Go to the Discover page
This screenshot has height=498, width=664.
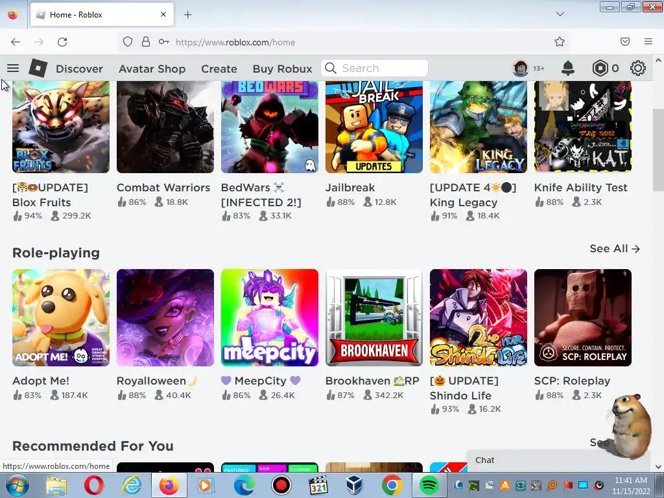click(79, 69)
